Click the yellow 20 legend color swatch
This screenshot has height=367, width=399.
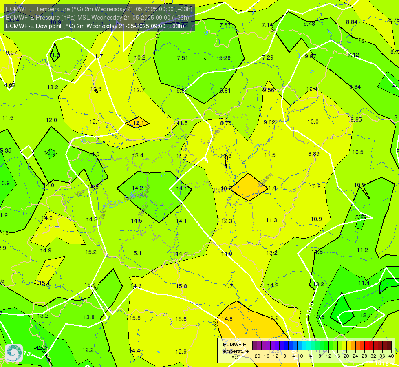(344, 346)
